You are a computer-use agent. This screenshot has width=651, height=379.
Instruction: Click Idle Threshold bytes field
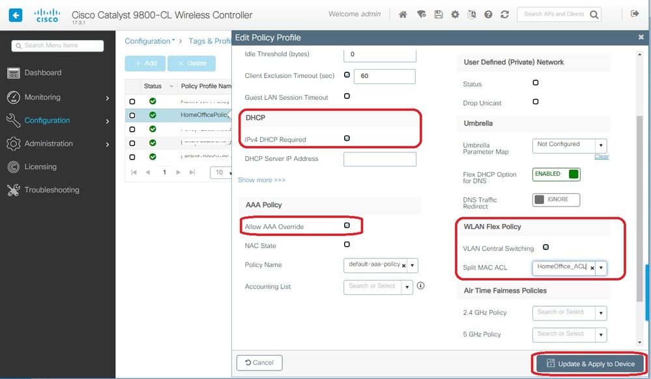click(x=380, y=55)
